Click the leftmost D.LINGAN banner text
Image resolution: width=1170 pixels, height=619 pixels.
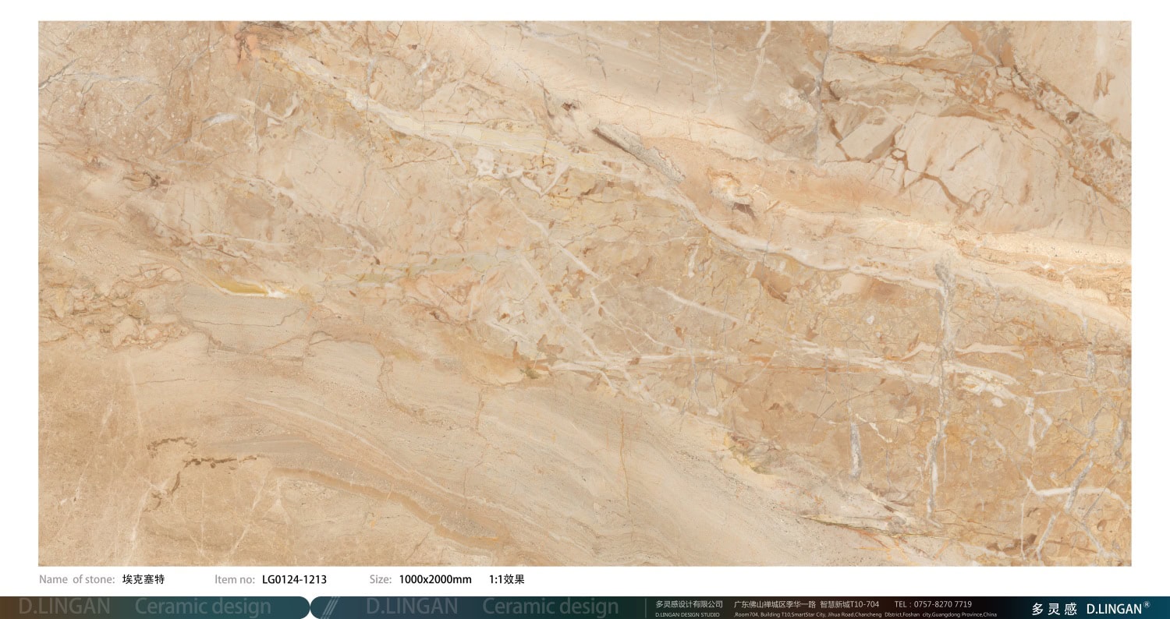pos(64,607)
